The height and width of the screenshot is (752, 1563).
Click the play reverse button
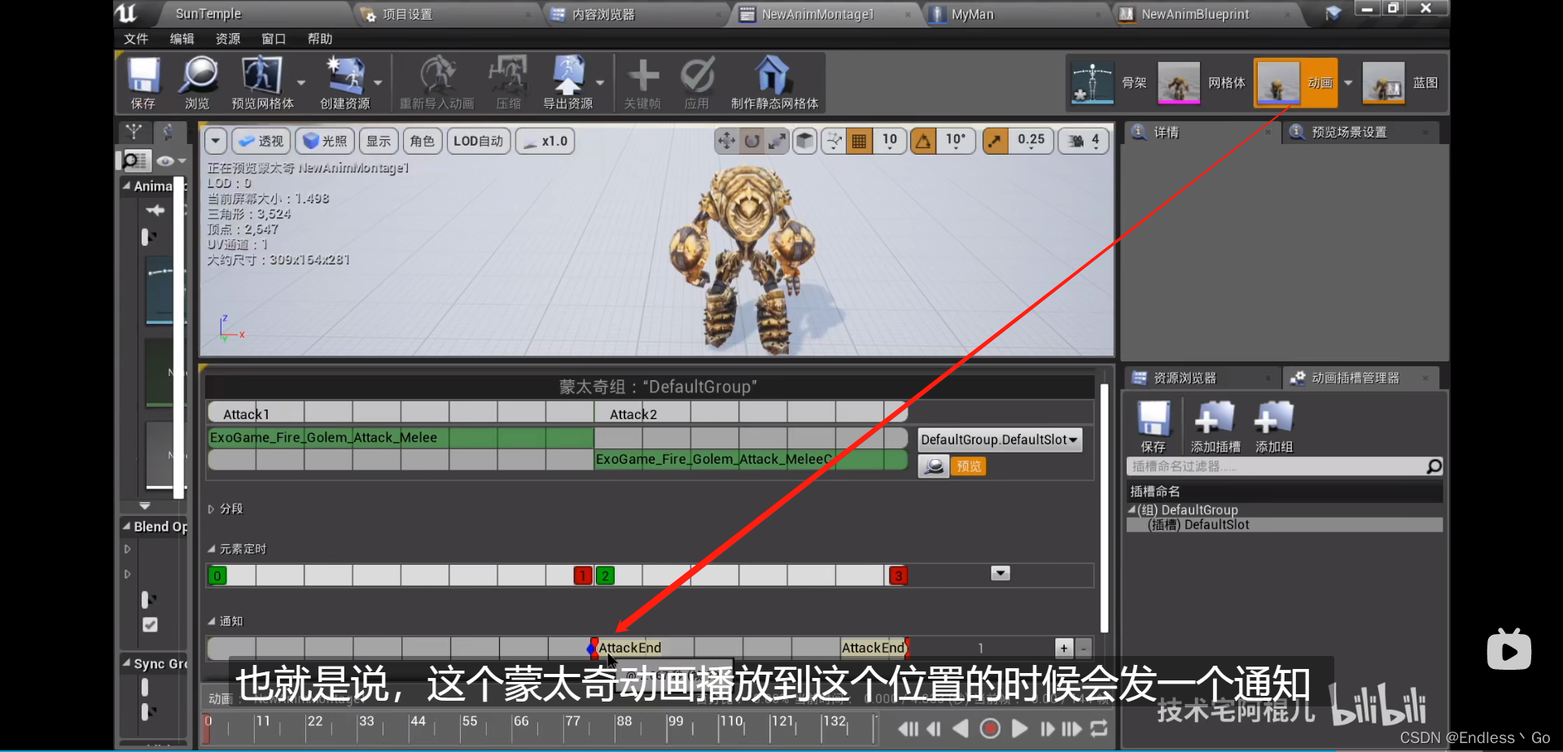[x=961, y=728]
